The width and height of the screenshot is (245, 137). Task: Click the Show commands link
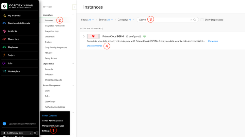point(94,46)
